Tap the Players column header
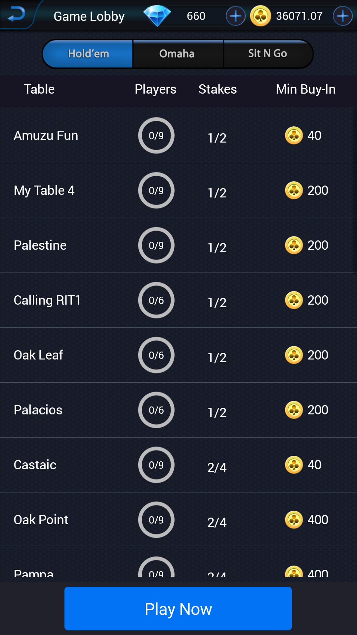The height and width of the screenshot is (635, 357). 155,89
